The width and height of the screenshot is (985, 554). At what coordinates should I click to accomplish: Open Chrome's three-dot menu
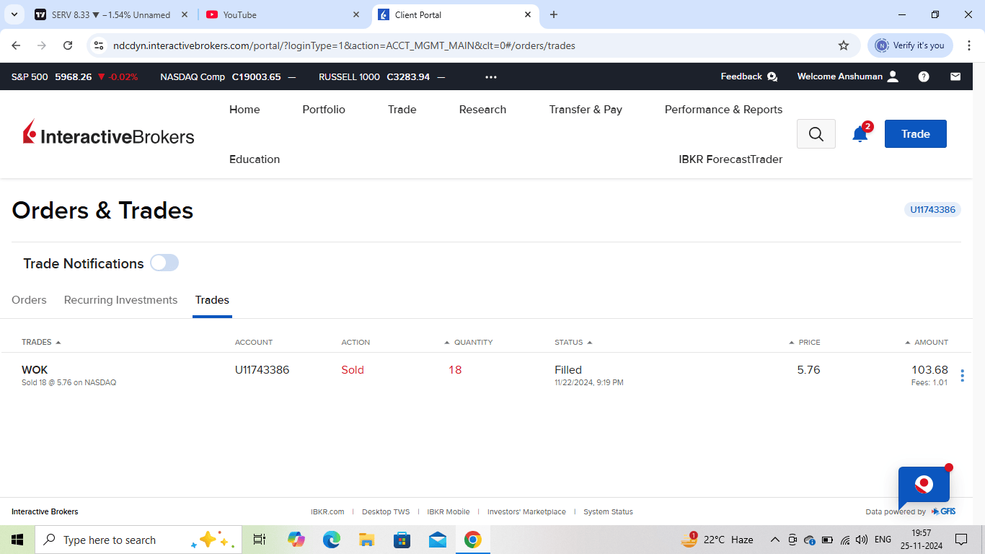pyautogui.click(x=970, y=45)
